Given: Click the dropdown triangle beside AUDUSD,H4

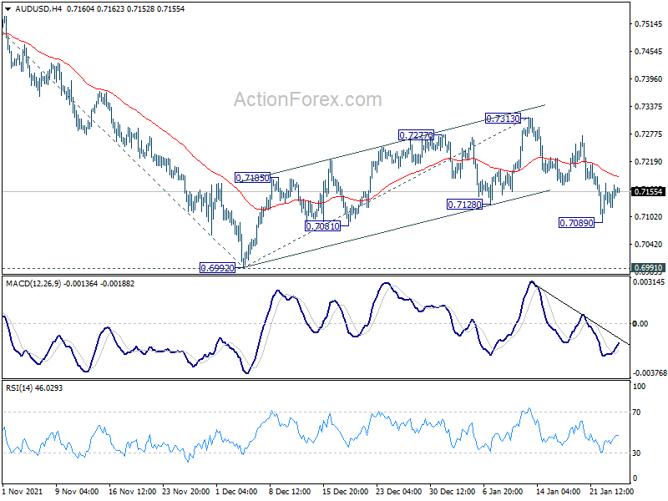Looking at the screenshot, I should 8,8.
